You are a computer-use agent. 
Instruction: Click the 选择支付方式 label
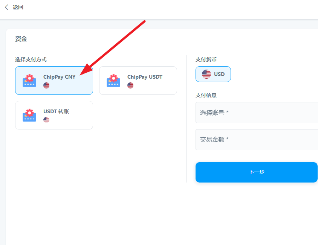tap(31, 59)
